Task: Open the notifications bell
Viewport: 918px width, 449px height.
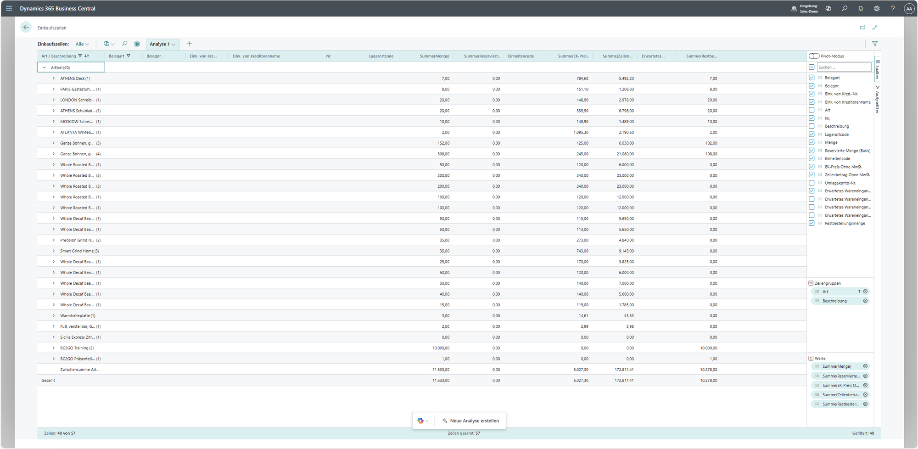Action: [x=861, y=8]
